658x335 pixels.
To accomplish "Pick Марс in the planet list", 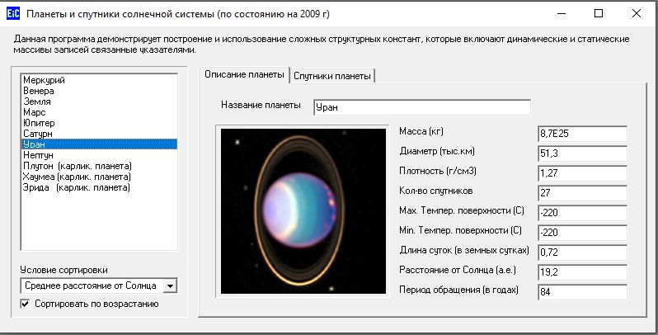I will tap(35, 112).
